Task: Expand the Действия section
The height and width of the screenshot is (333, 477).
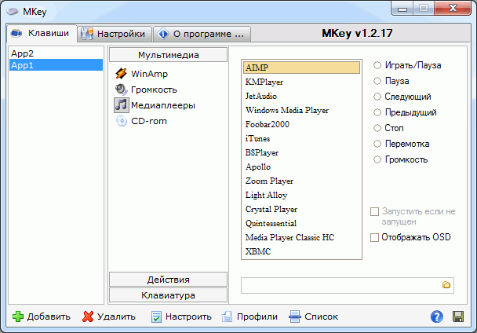Action: tap(168, 280)
